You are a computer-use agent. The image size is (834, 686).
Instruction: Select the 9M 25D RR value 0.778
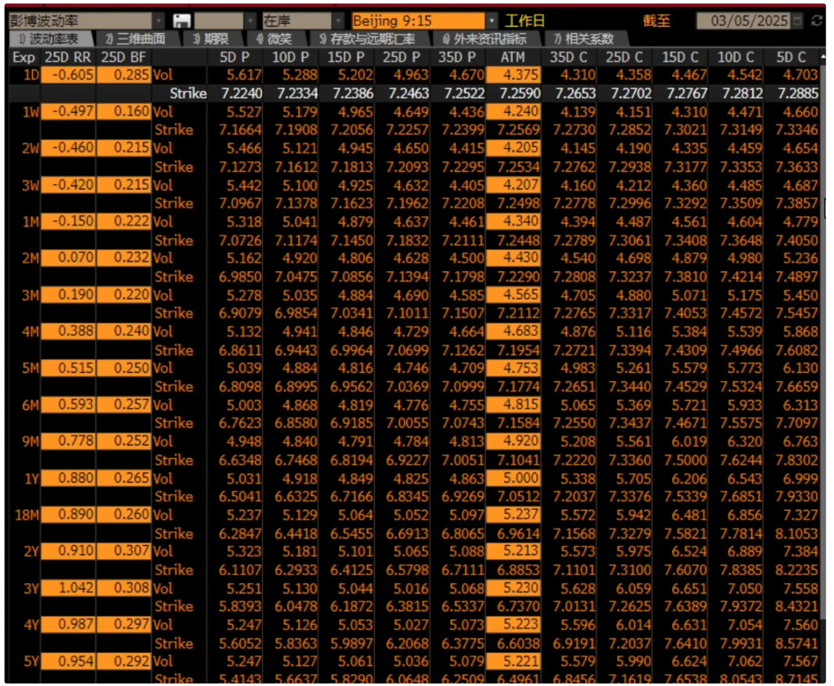68,441
